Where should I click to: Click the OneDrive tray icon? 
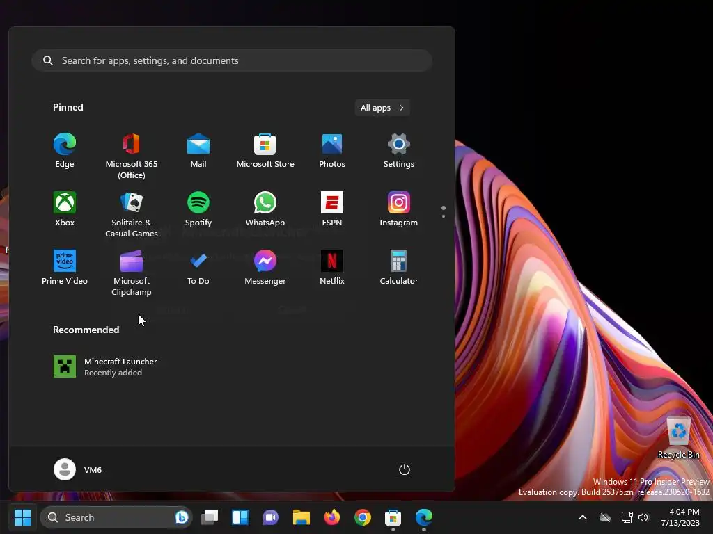[605, 517]
